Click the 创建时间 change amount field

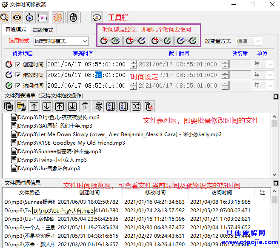(x=240, y=64)
